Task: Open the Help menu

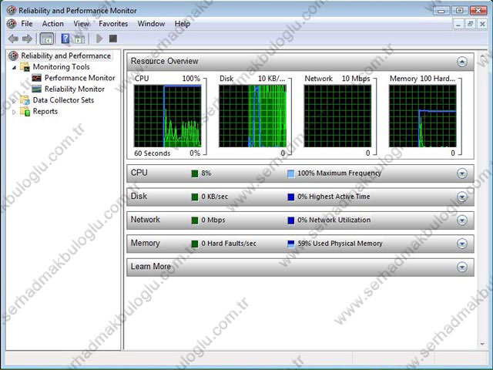Action: [x=183, y=24]
